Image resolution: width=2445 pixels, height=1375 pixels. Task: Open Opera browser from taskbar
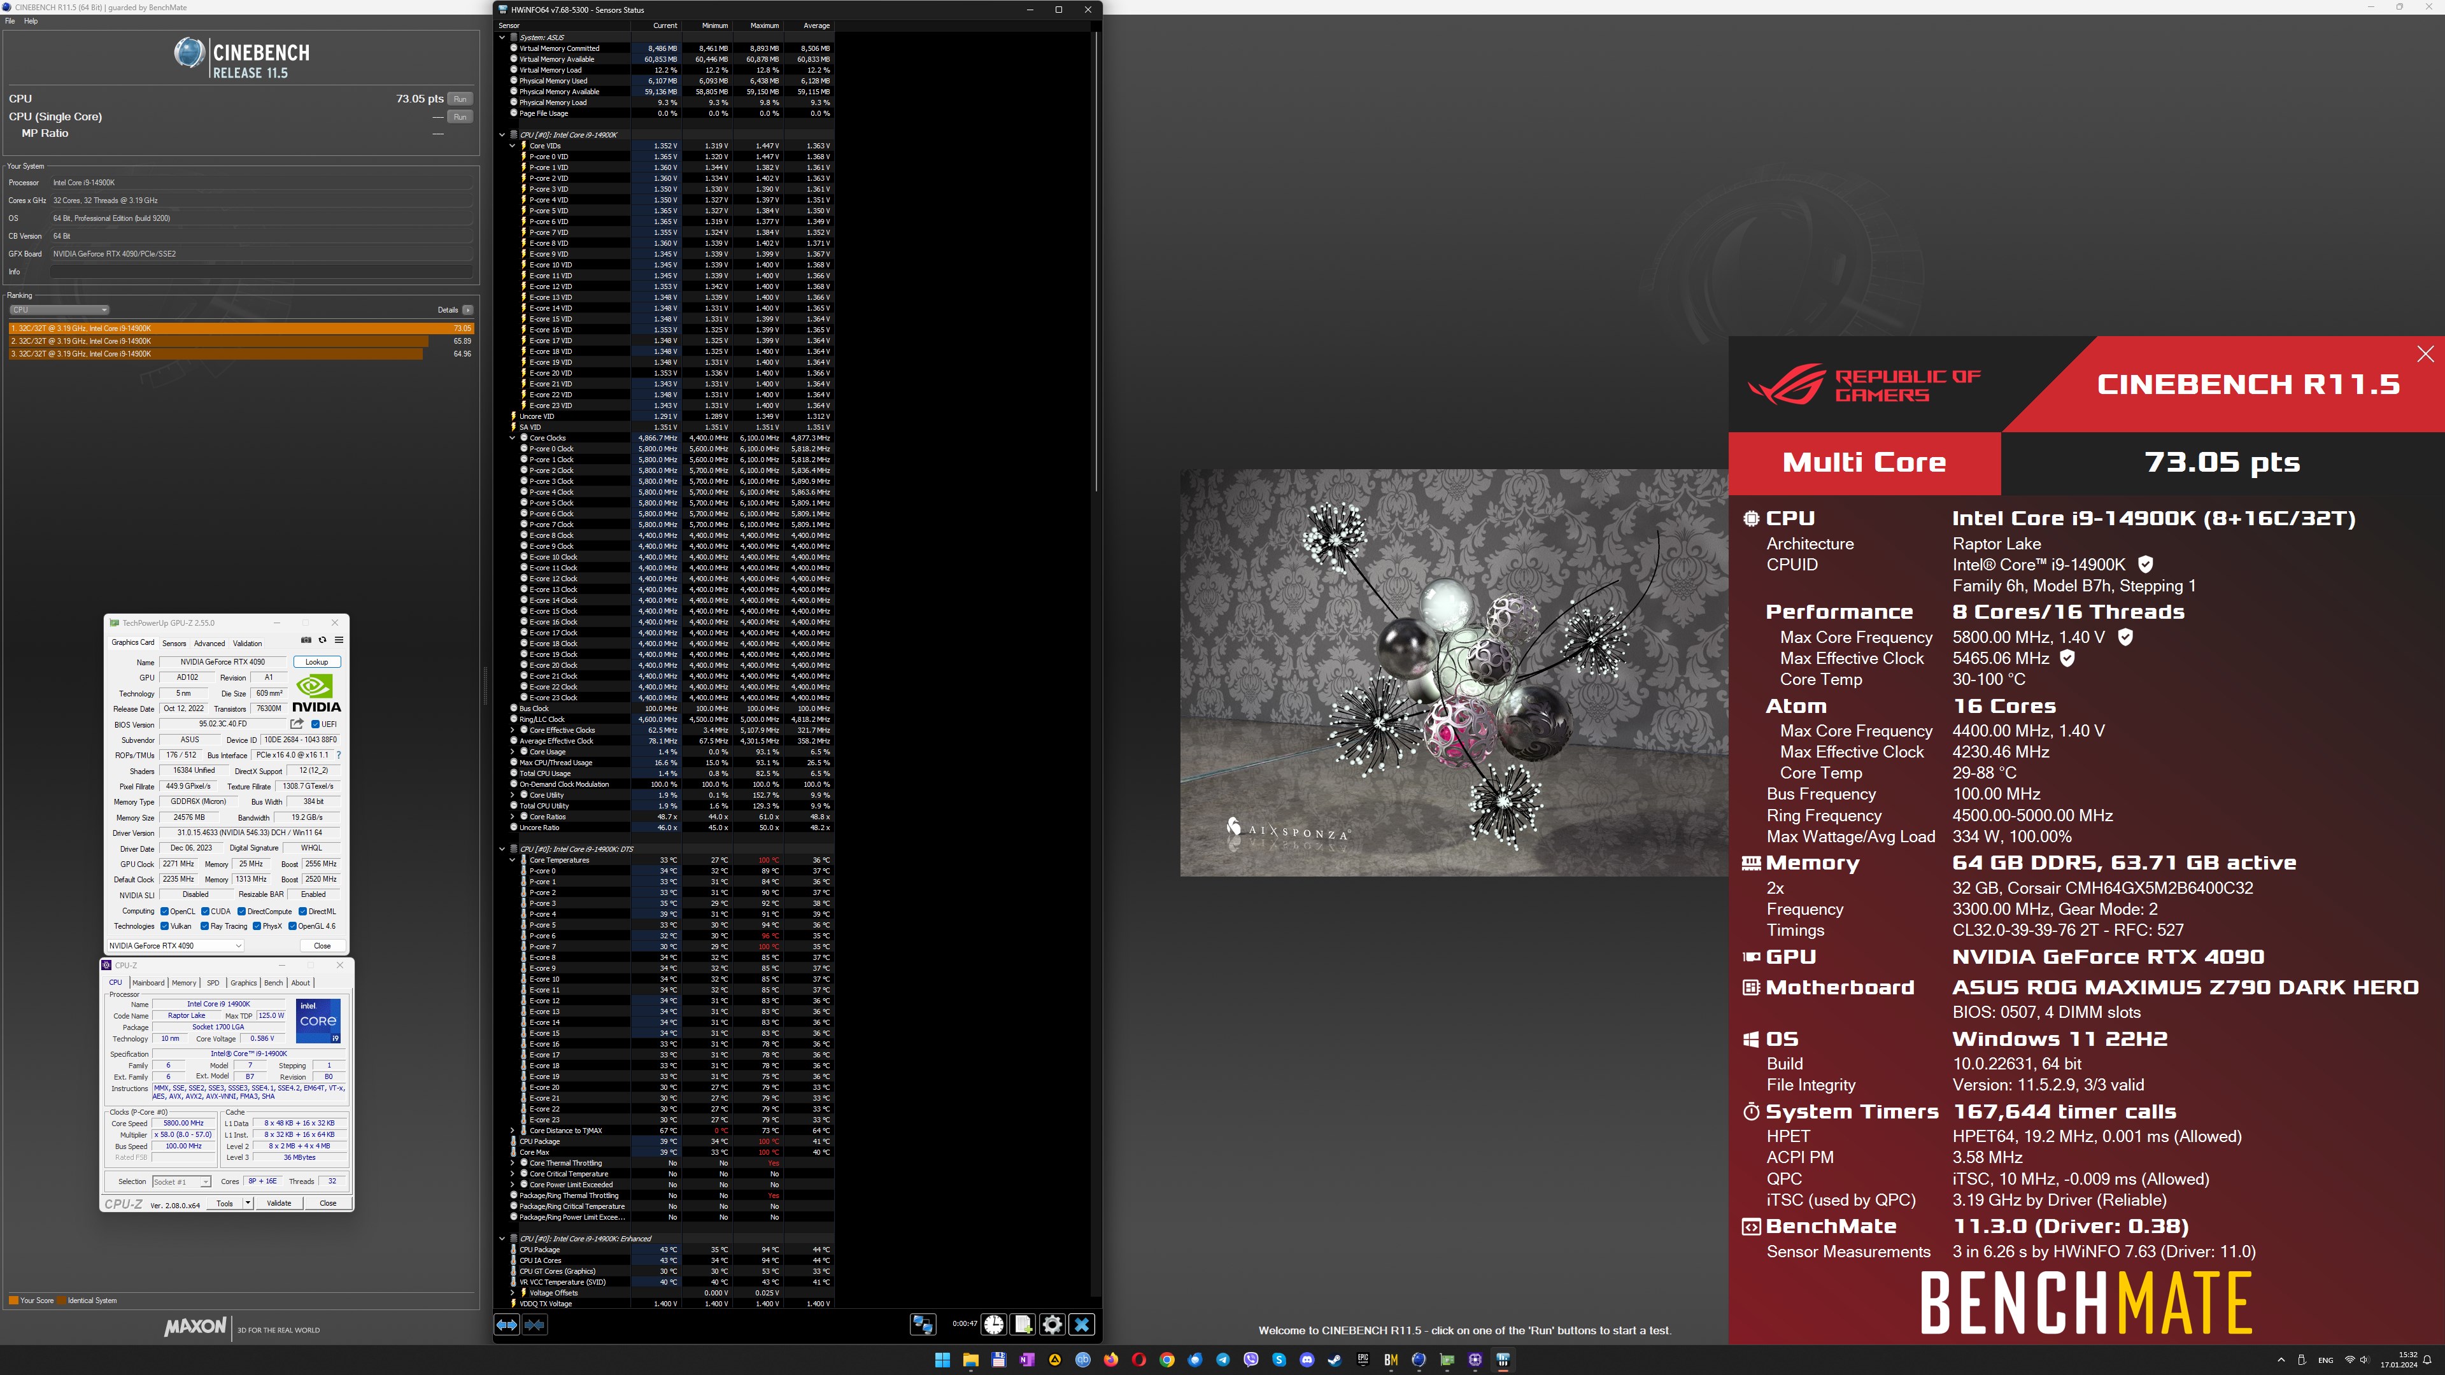(1139, 1360)
